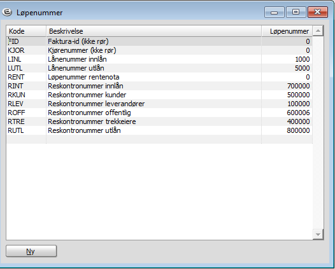The height and width of the screenshot is (269, 335).
Task: Click the scrollbar up arrow
Action: pyautogui.click(x=318, y=31)
